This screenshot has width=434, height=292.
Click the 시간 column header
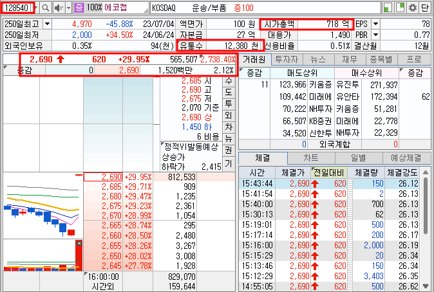point(257,172)
